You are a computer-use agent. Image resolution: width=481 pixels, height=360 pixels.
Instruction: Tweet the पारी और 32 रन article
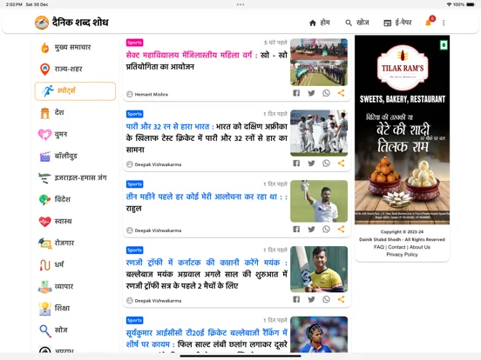(x=311, y=163)
